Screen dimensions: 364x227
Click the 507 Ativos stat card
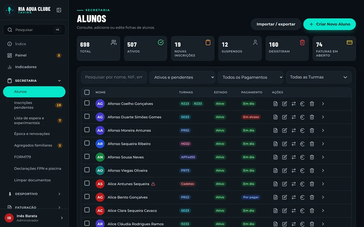(145, 48)
